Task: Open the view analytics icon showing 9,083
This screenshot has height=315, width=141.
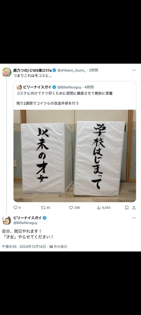Action: [99, 207]
